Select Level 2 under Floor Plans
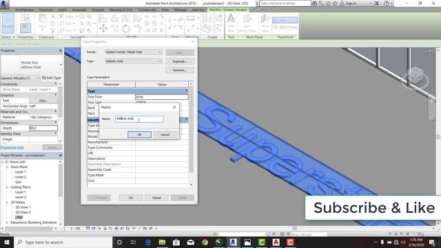The image size is (441, 248). coord(21,177)
